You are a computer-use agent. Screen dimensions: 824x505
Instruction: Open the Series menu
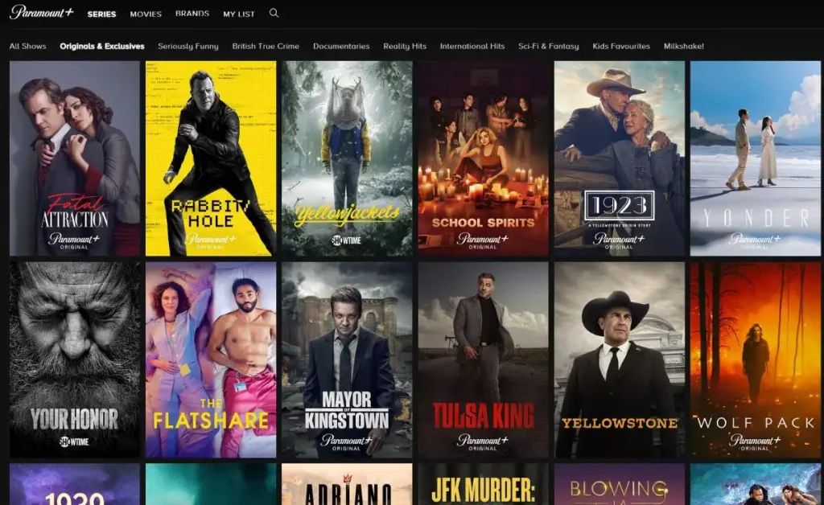(x=101, y=14)
